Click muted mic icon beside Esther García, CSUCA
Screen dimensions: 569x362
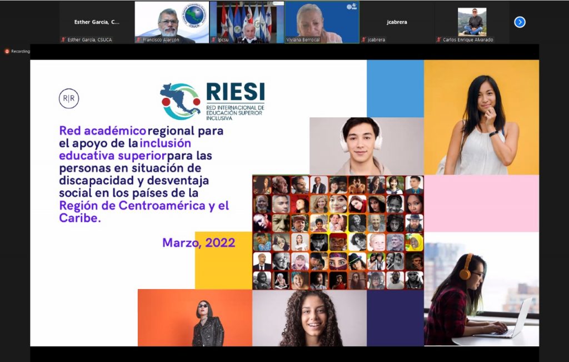[x=64, y=40]
